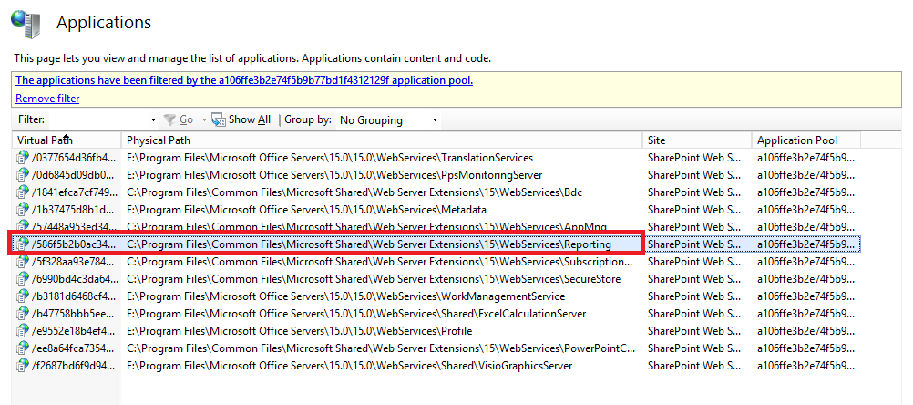This screenshot has height=405, width=913.
Task: Sort by the Application Pool column header
Action: (797, 140)
